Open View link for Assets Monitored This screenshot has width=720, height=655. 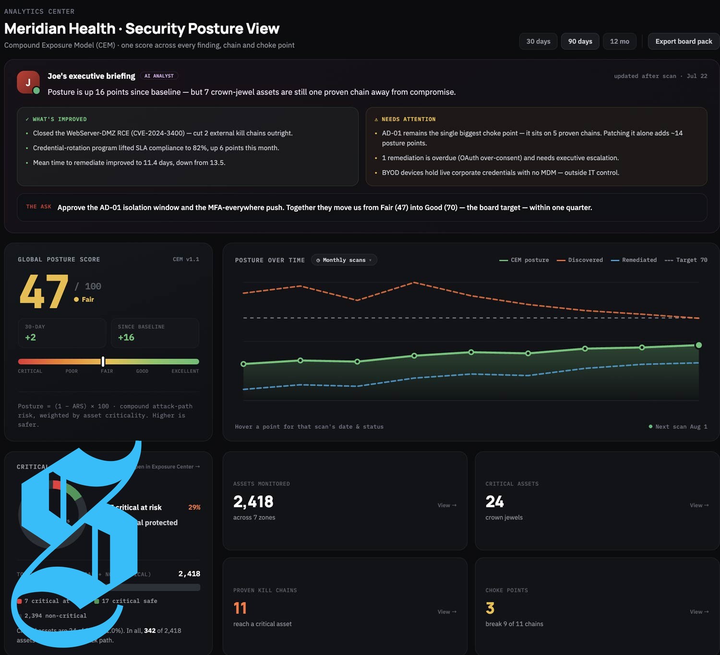[x=447, y=505]
